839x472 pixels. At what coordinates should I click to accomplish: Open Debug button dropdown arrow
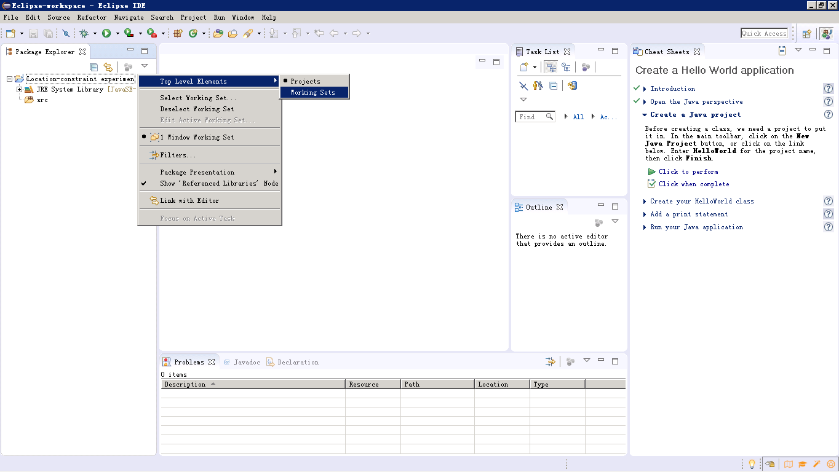coord(95,33)
